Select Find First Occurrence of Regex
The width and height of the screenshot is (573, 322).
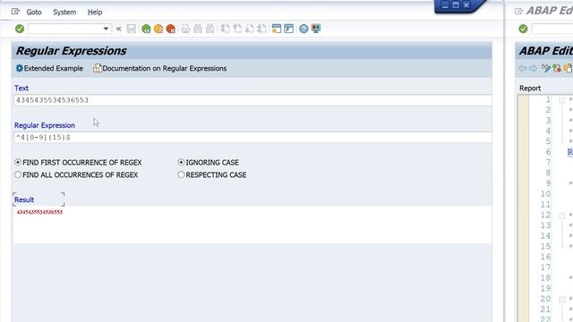18,162
